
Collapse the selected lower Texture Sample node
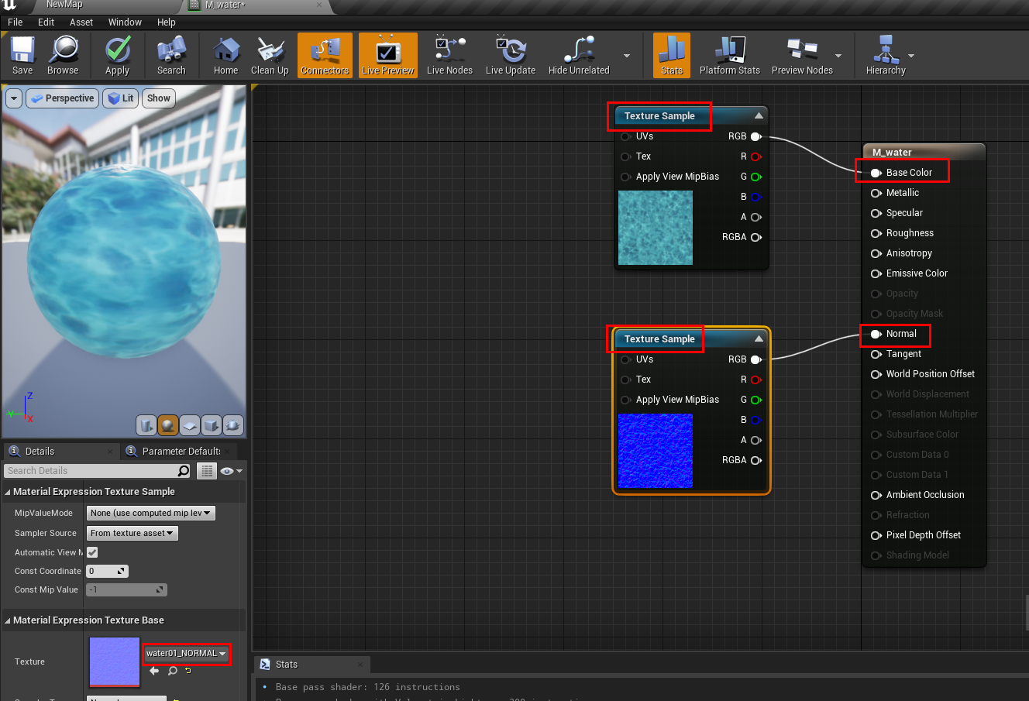pos(759,338)
